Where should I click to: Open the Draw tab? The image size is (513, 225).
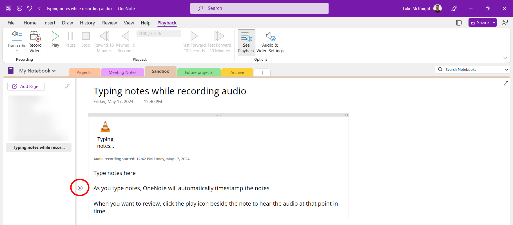point(67,23)
